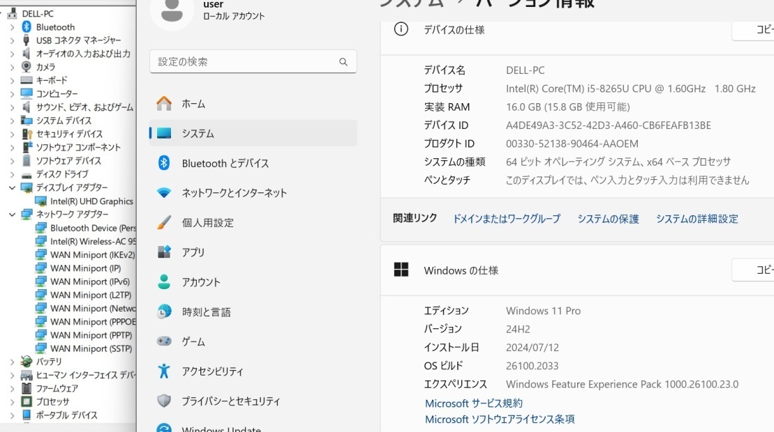This screenshot has width=774, height=432.
Task: Select the アクセシビリティ person icon
Action: [164, 371]
